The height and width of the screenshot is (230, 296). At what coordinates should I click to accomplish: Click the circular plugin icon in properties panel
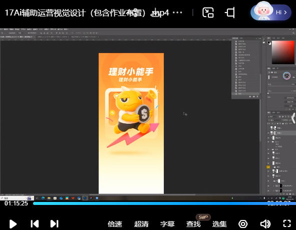pyautogui.click(x=286, y=76)
